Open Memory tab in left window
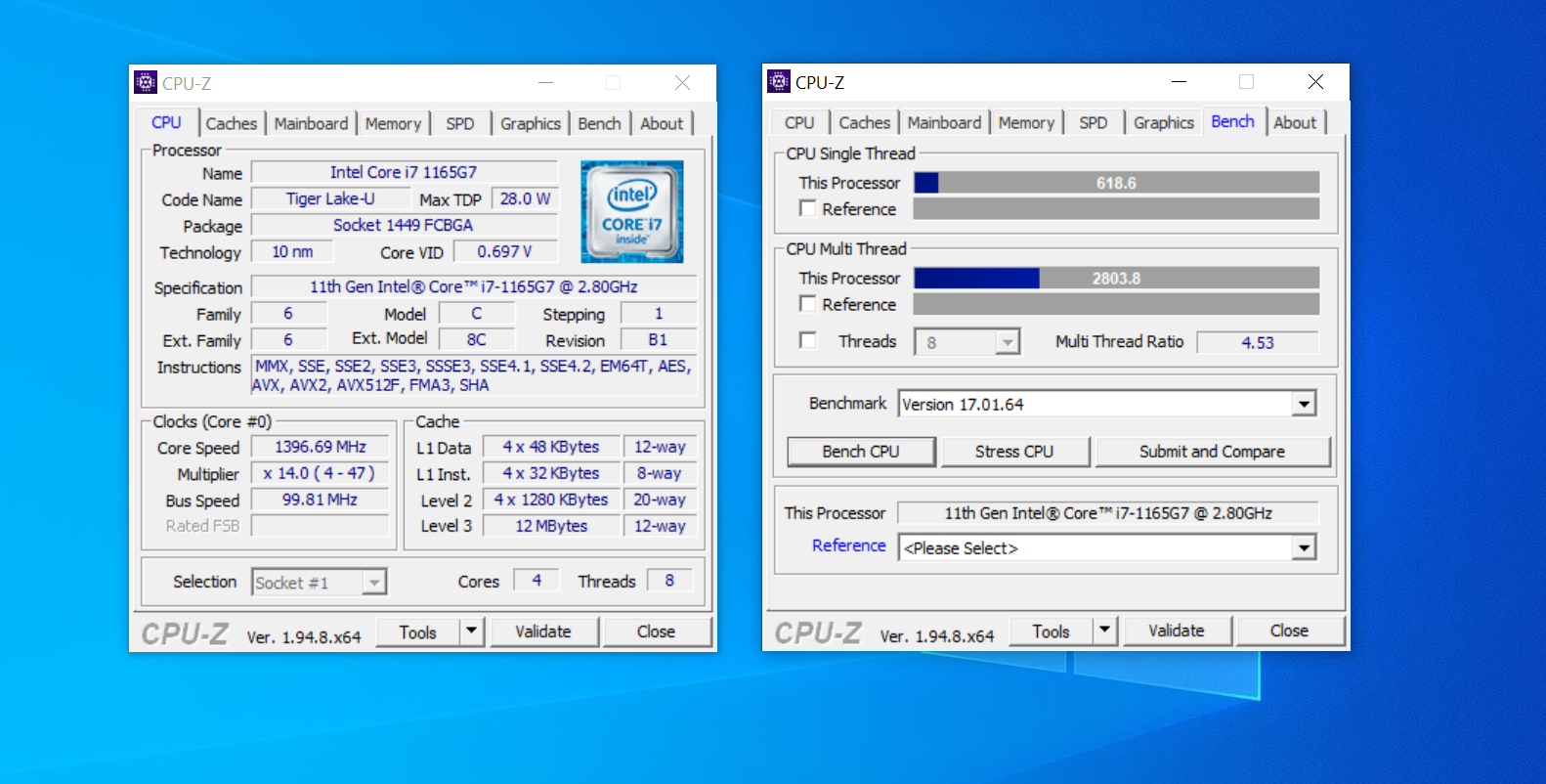The height and width of the screenshot is (784, 1546). 393,123
